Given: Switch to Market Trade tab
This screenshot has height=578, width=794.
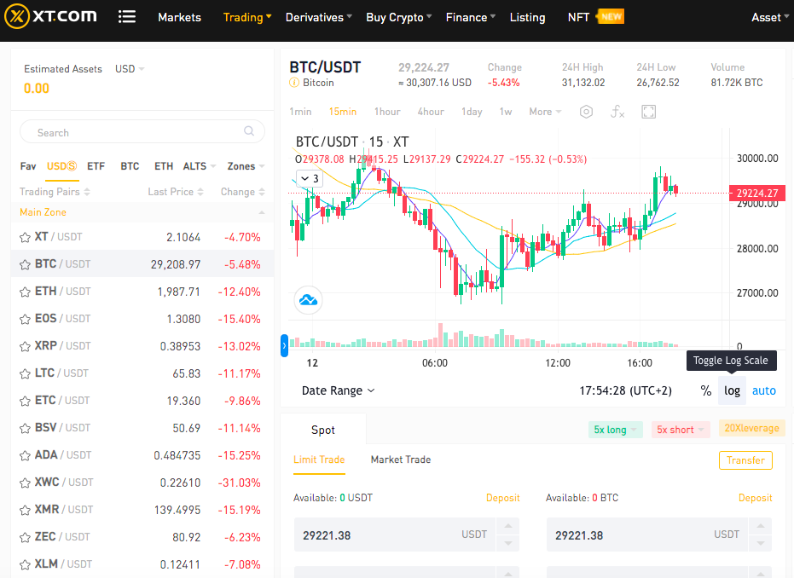Looking at the screenshot, I should coord(401,460).
